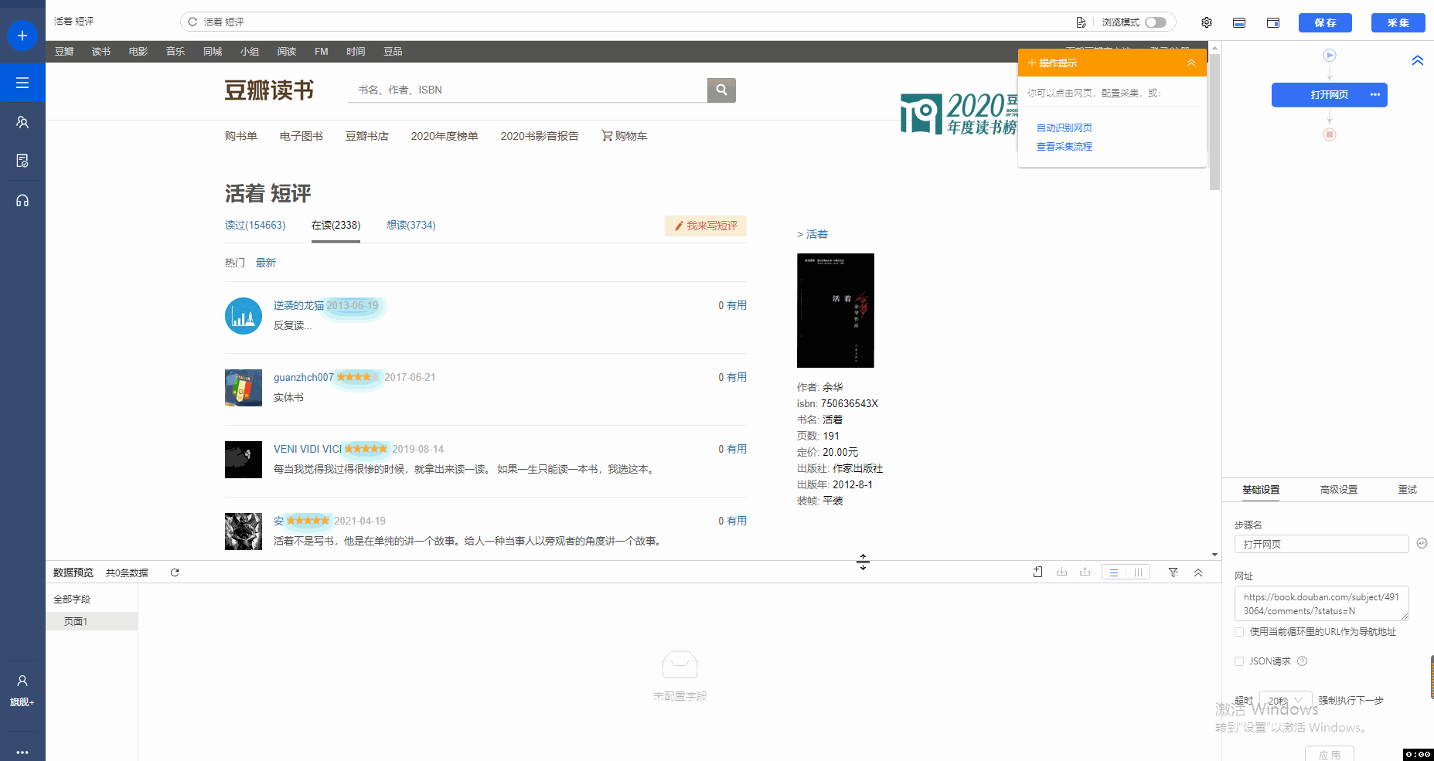Open the headset customer support icon

click(x=22, y=200)
